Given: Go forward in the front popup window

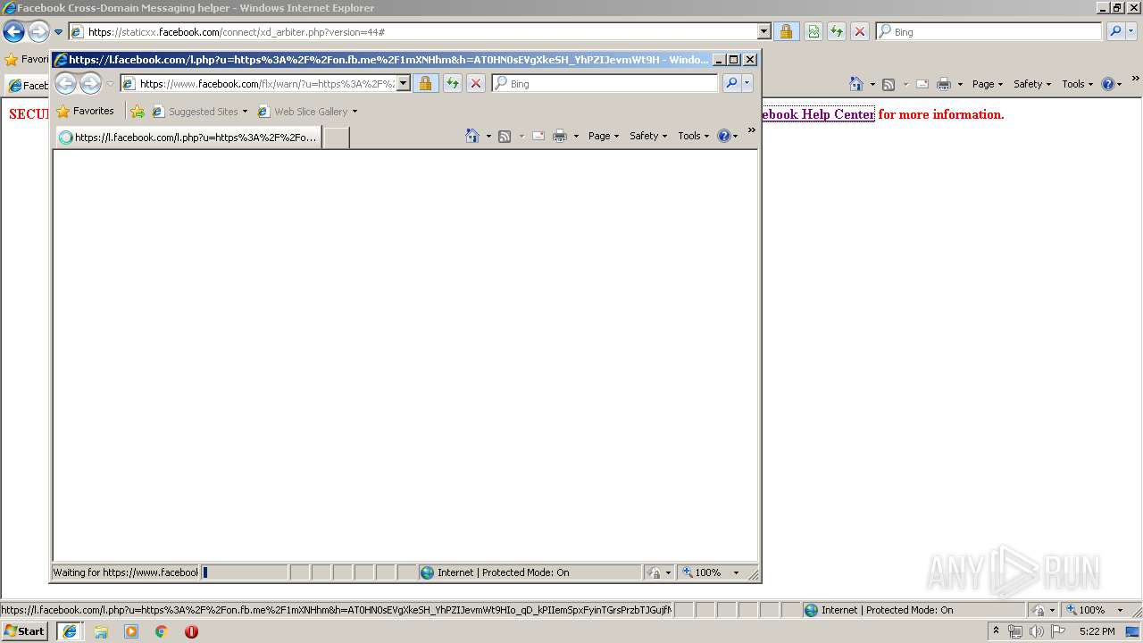Looking at the screenshot, I should 90,83.
